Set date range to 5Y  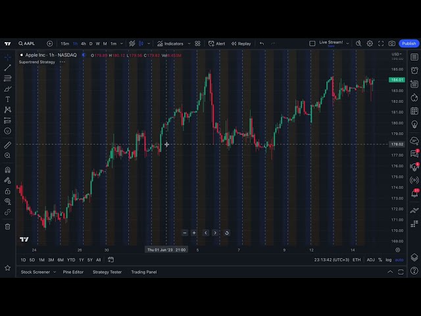click(90, 260)
